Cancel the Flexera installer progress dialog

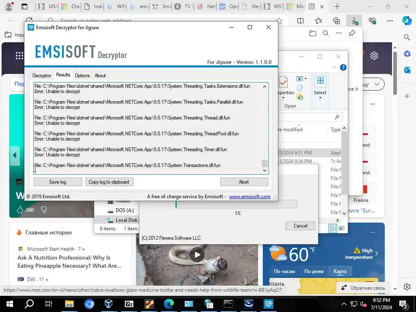[300, 226]
